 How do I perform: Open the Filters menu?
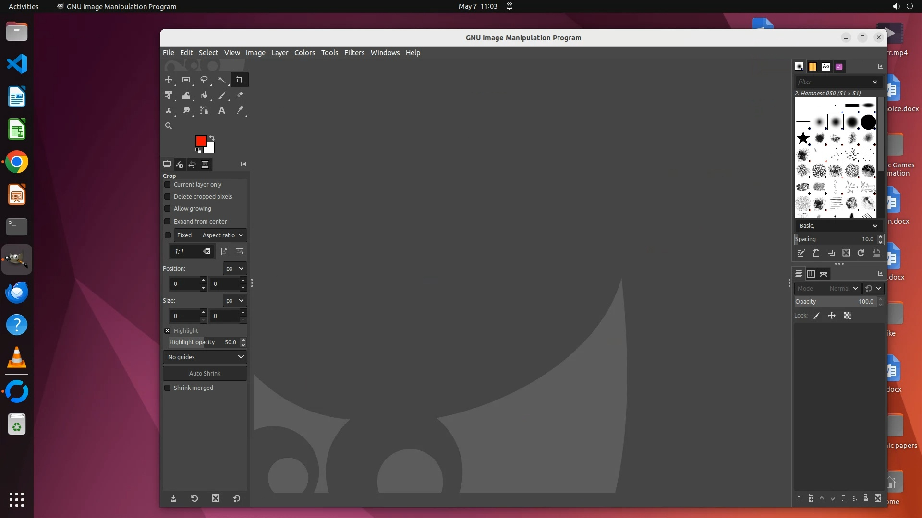tap(354, 53)
